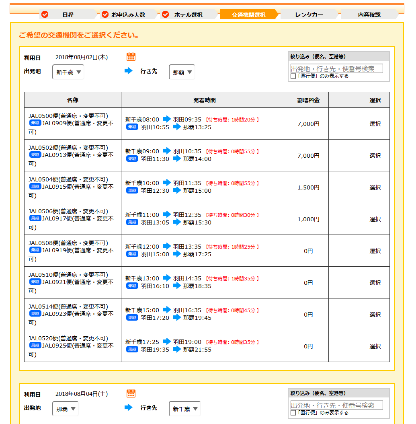The image size is (416, 424).
Task: Click 乗継 badge before 羽田11:30
Action: [132, 159]
